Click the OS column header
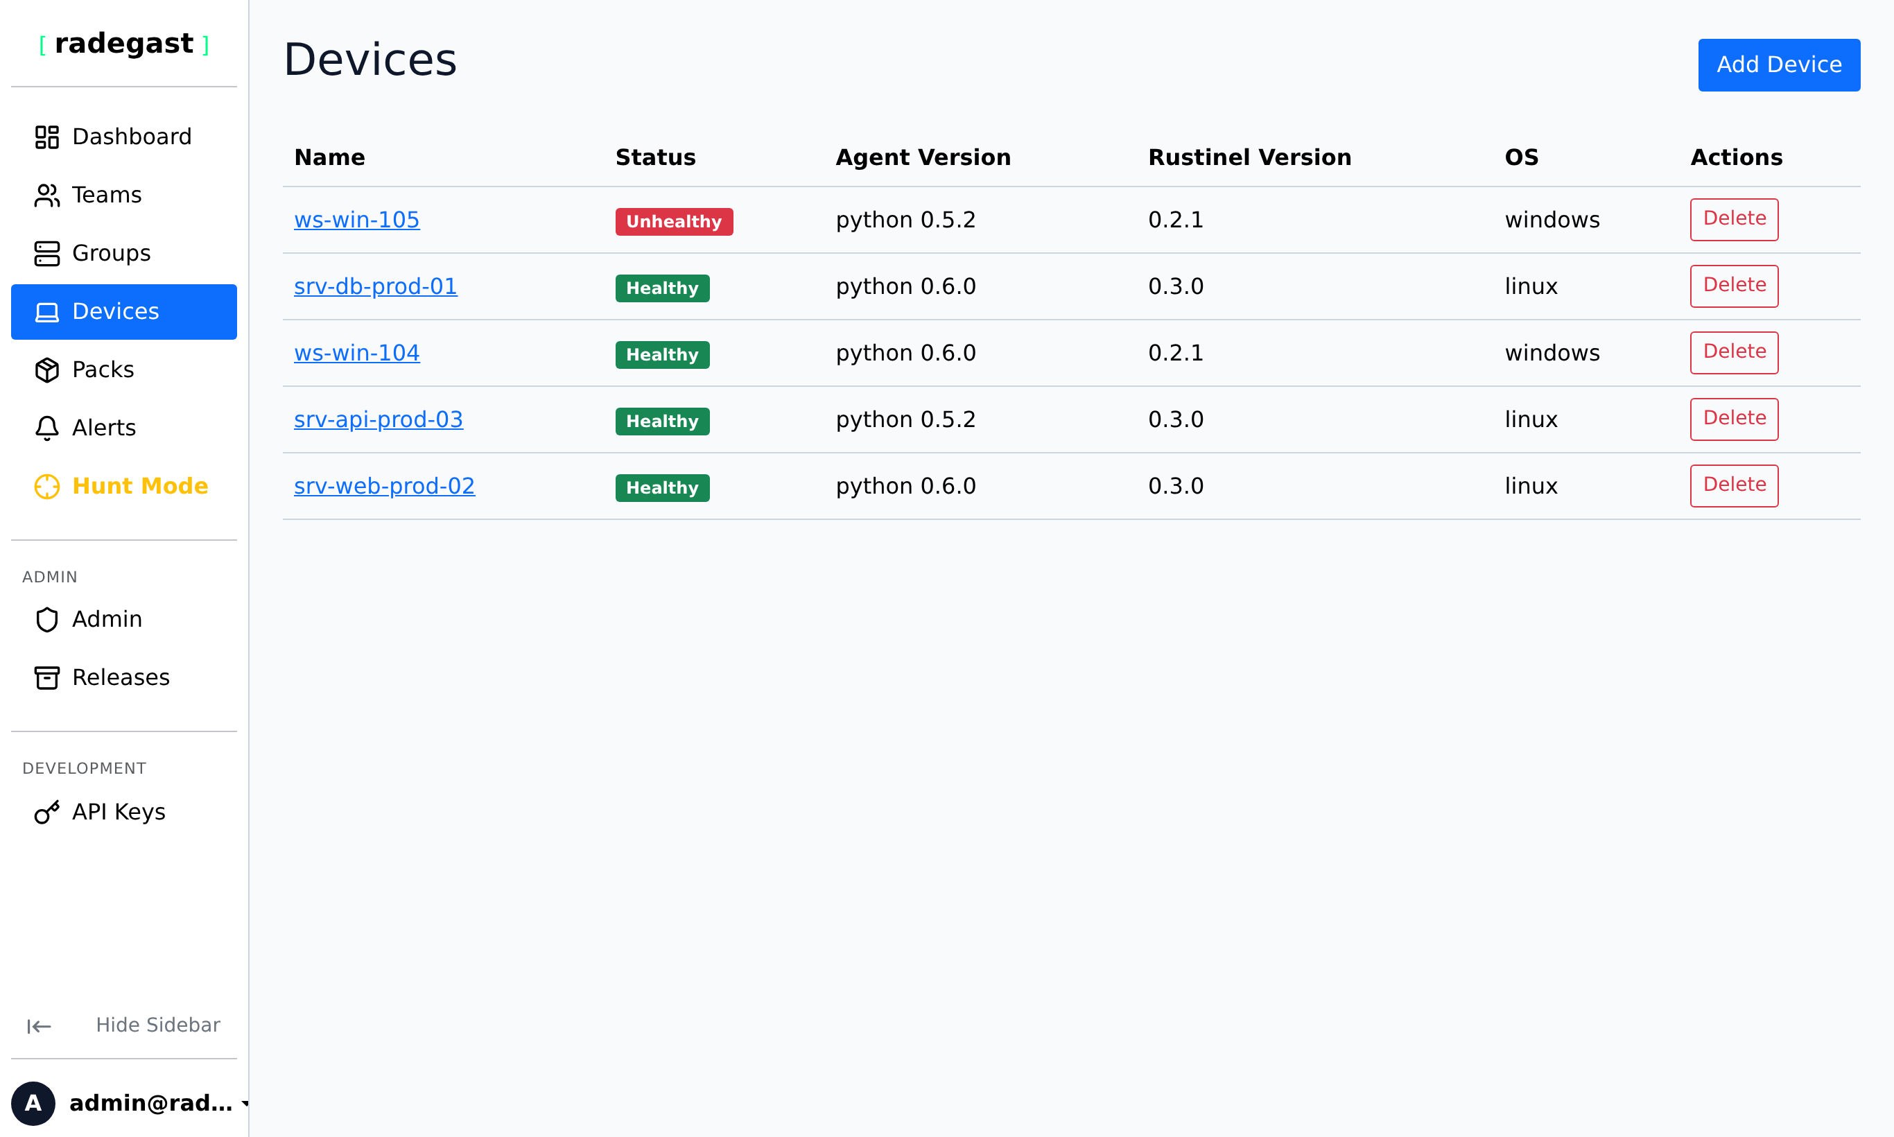The image size is (1894, 1137). (1522, 158)
